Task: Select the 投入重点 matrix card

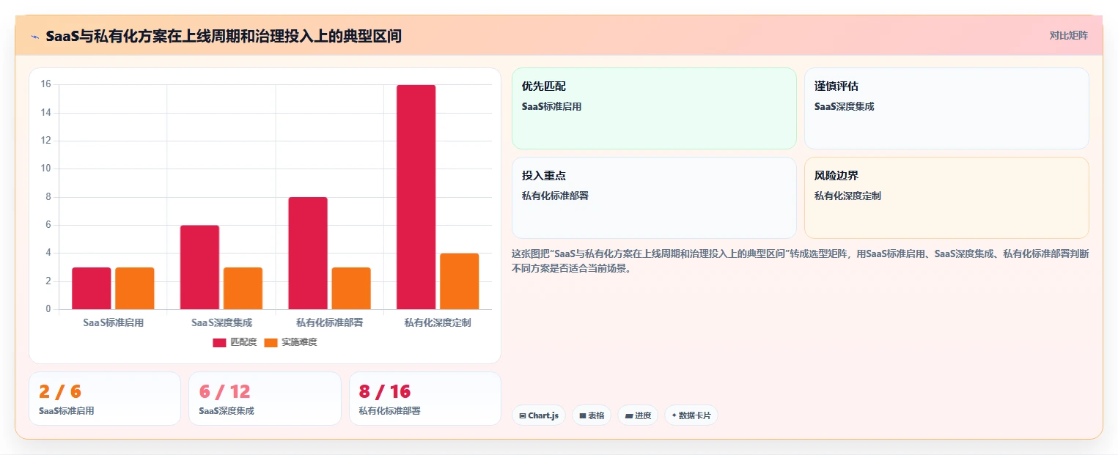Action: tap(654, 198)
